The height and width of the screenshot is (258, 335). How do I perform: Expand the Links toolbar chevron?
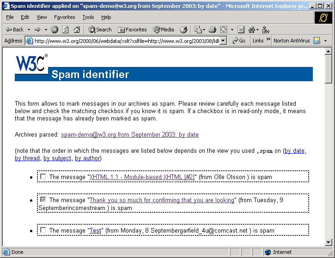268,39
